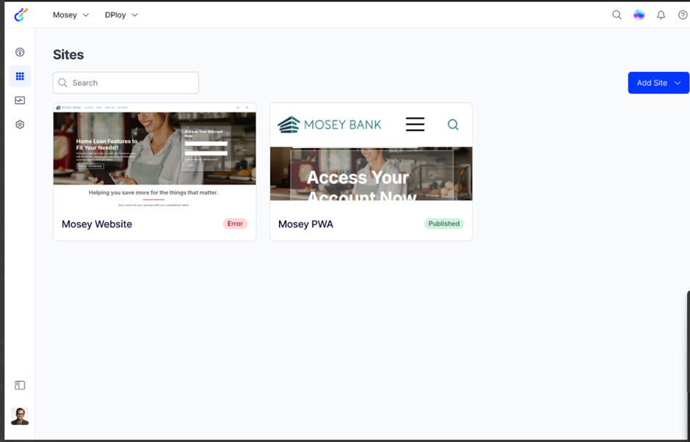Open the notifications bell

pos(661,15)
